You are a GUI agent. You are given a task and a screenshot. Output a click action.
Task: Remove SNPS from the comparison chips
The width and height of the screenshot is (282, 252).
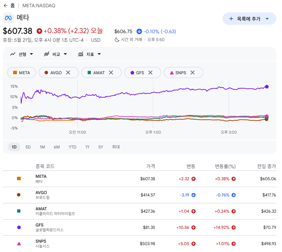tap(192, 72)
